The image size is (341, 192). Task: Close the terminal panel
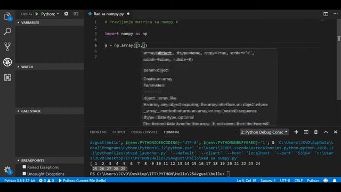(335, 132)
